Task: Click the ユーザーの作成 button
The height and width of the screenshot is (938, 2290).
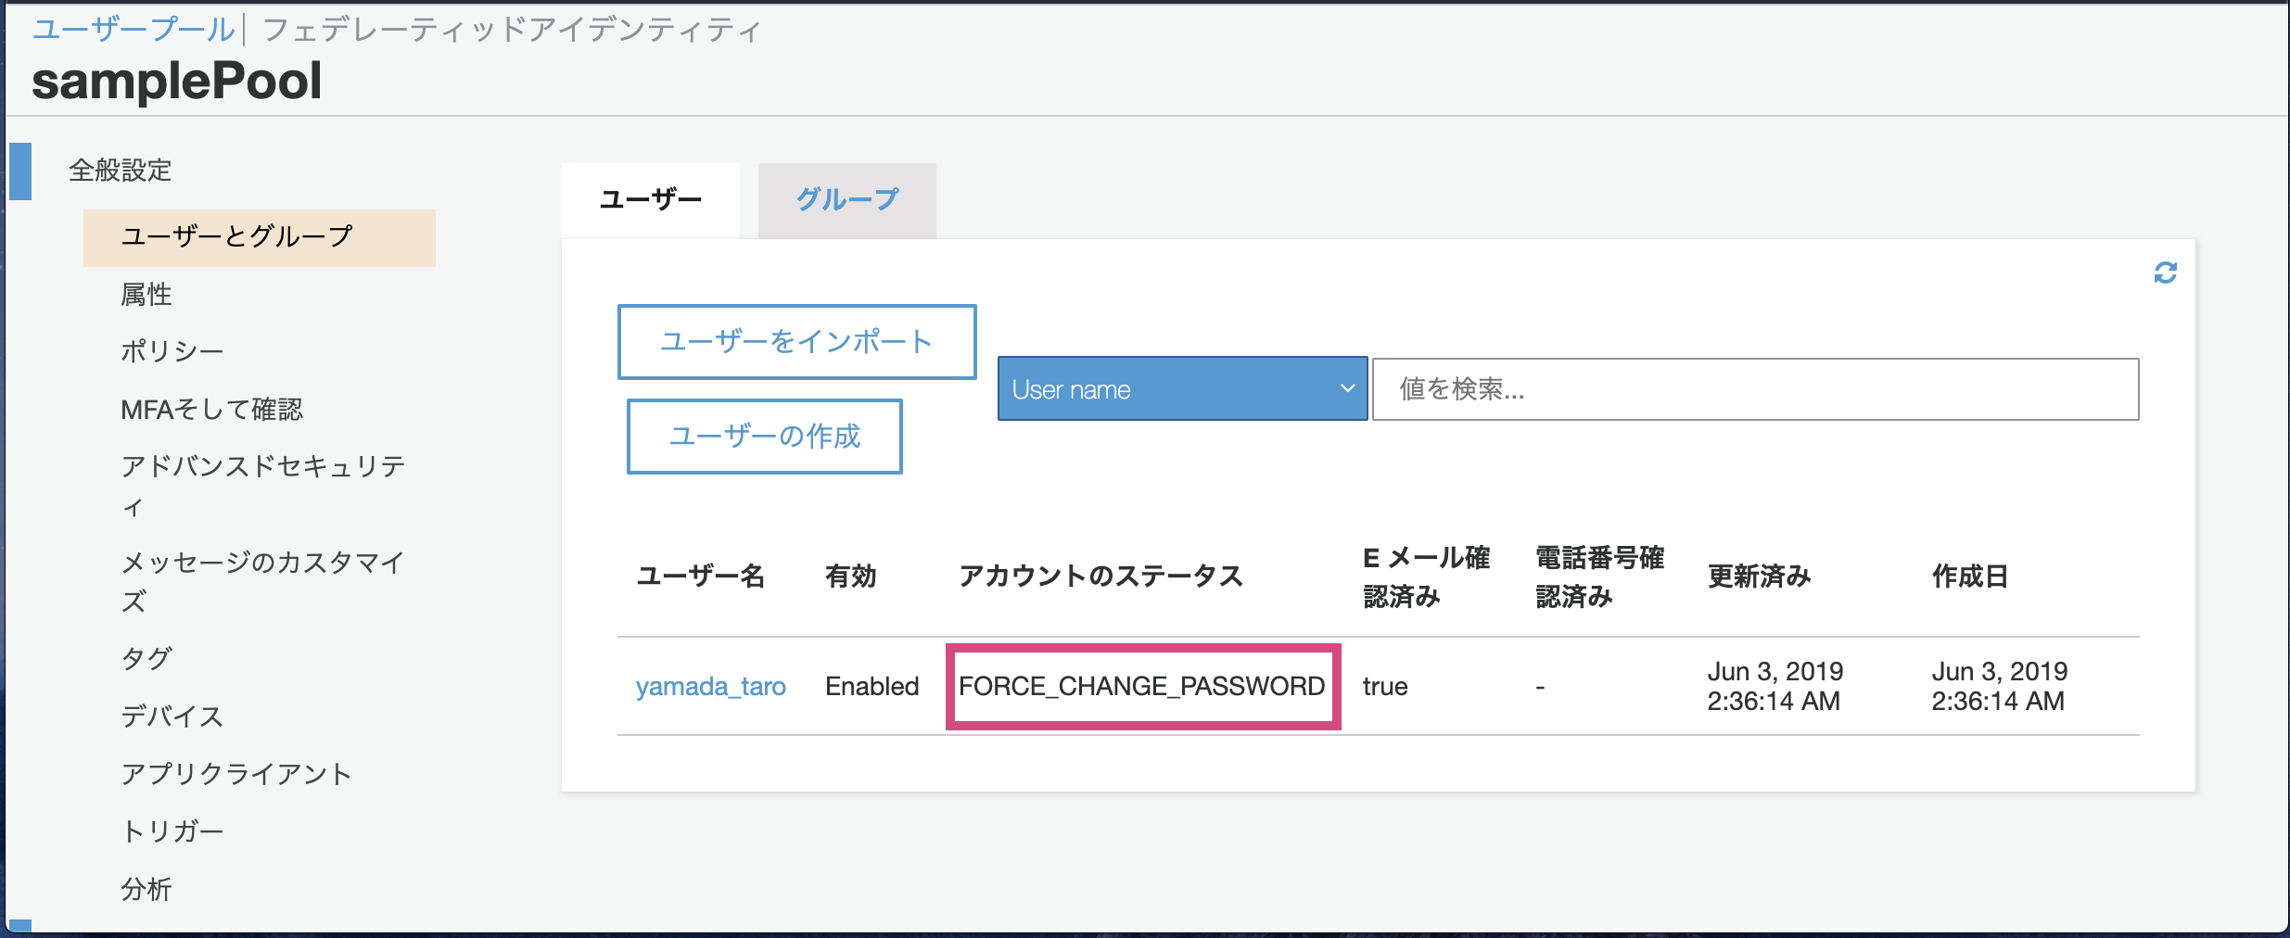Action: [765, 436]
